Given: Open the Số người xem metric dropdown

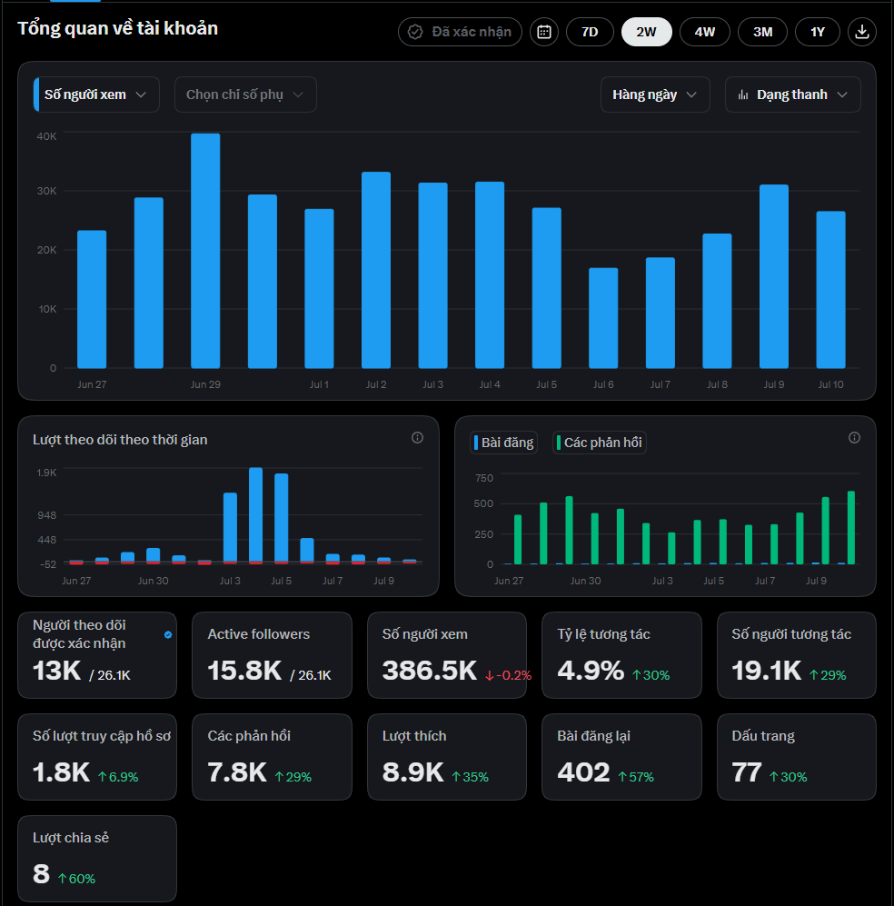Looking at the screenshot, I should point(96,95).
